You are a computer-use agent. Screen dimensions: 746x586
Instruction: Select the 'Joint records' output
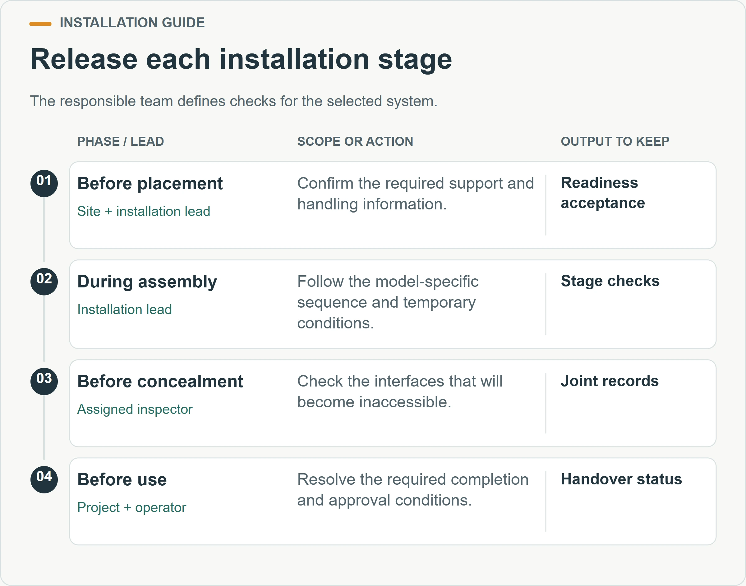610,381
